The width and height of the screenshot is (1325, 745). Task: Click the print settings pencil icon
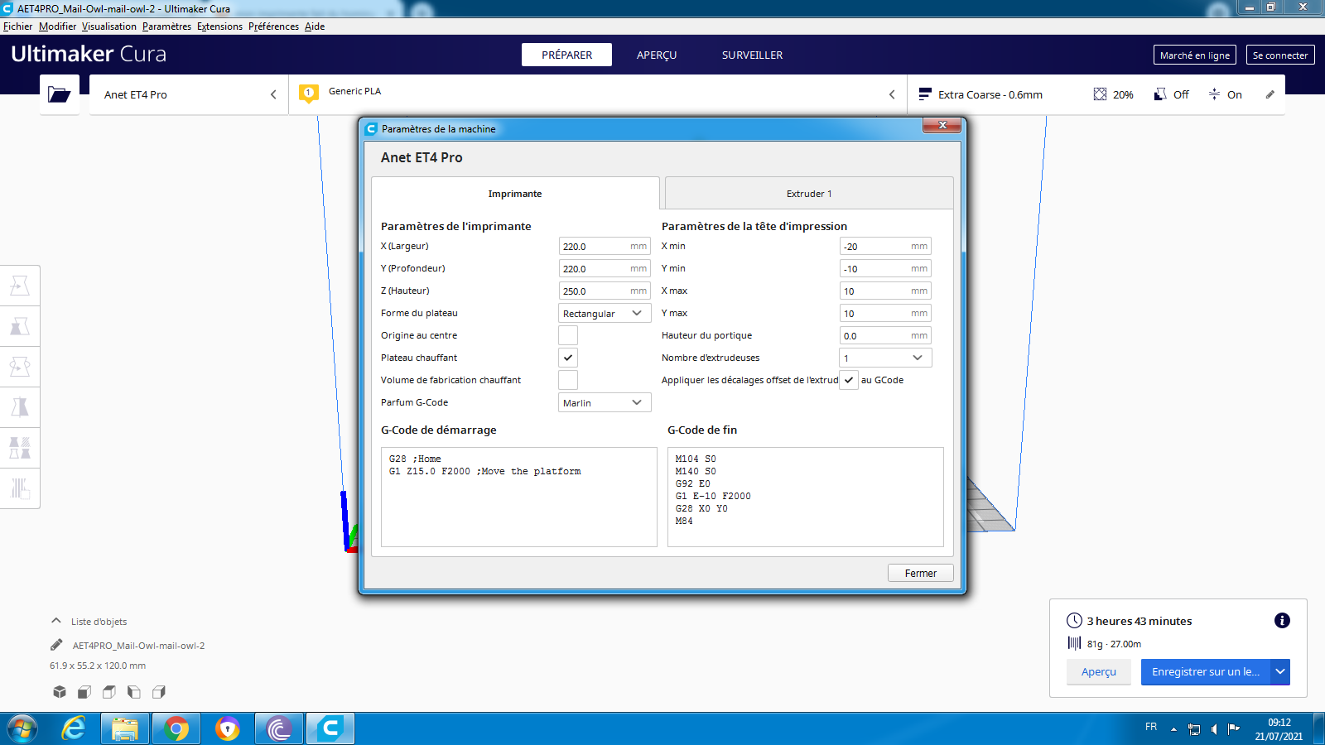click(x=1270, y=94)
